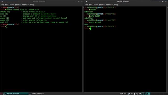Open File menu in left Parrot Terminal

click(x=2, y=5)
